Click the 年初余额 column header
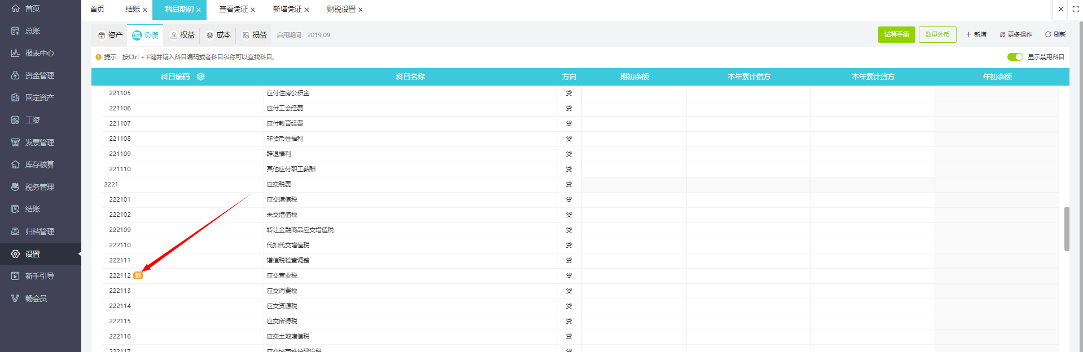 [997, 77]
